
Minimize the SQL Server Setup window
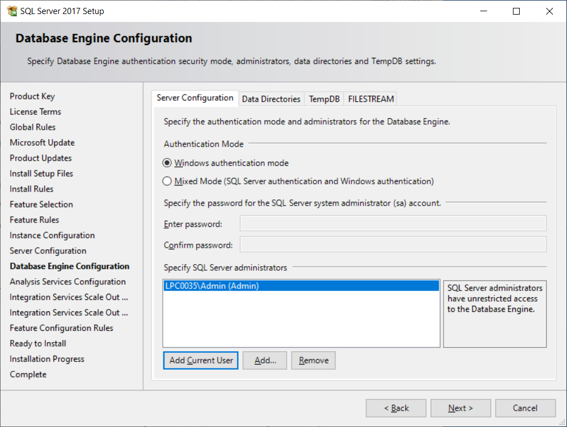pyautogui.click(x=483, y=11)
